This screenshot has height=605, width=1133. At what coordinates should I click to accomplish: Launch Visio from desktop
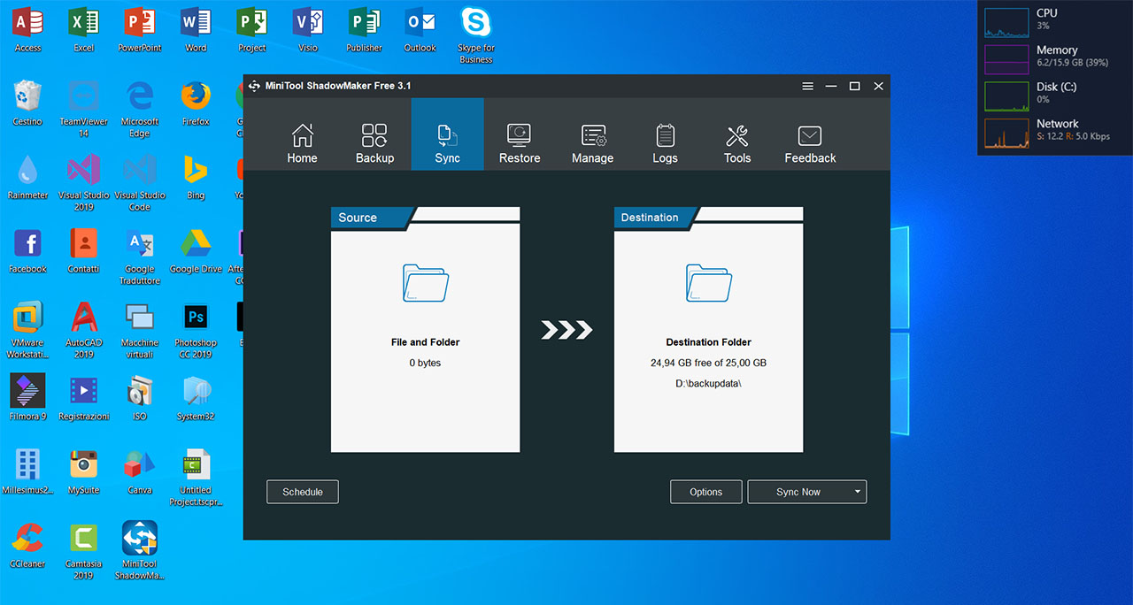[308, 29]
